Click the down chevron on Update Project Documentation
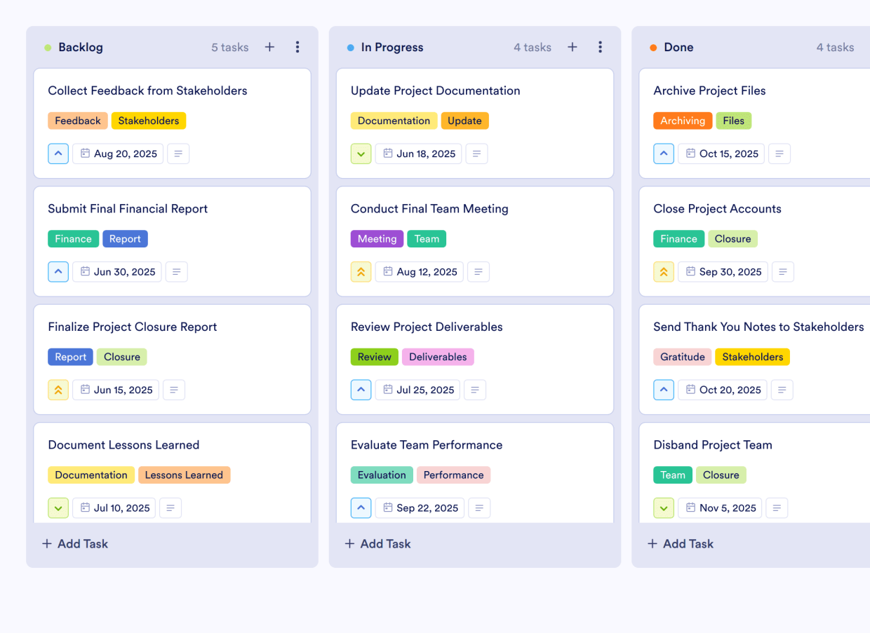 (361, 154)
